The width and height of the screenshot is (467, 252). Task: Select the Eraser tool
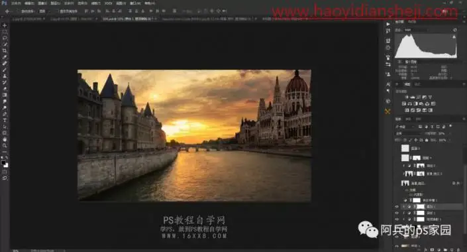5,89
